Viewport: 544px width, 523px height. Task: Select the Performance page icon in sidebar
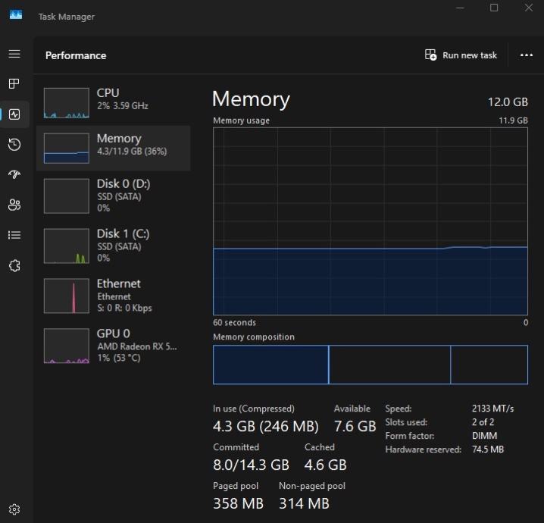pos(14,114)
